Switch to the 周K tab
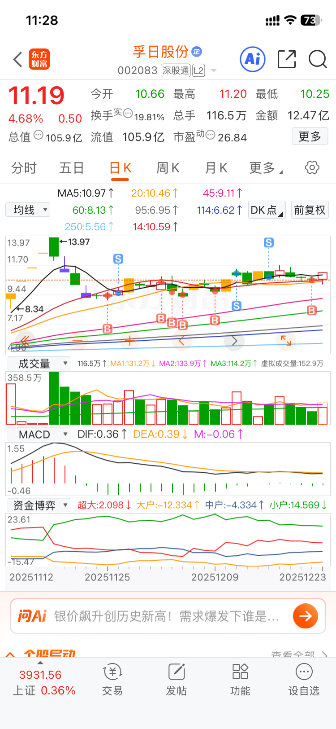The image size is (336, 729). [168, 168]
